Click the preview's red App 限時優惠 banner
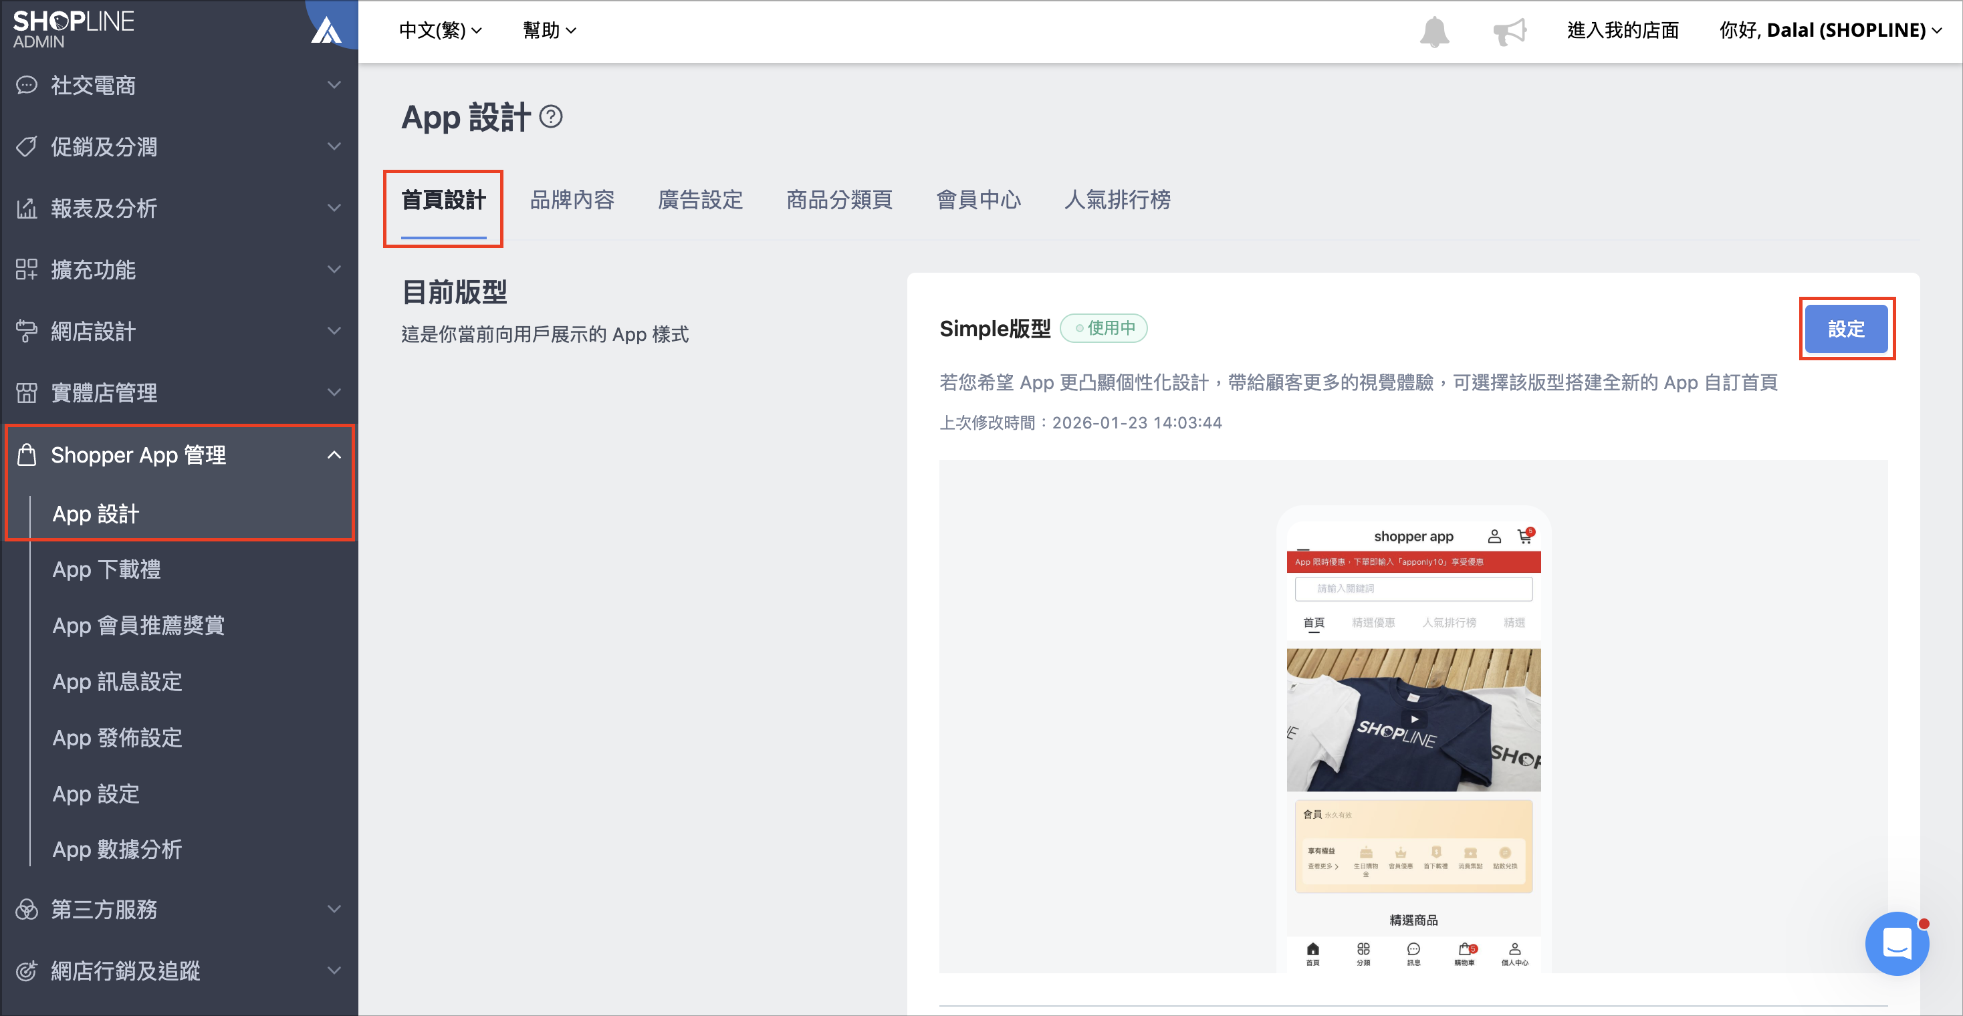This screenshot has width=1963, height=1016. tap(1413, 562)
